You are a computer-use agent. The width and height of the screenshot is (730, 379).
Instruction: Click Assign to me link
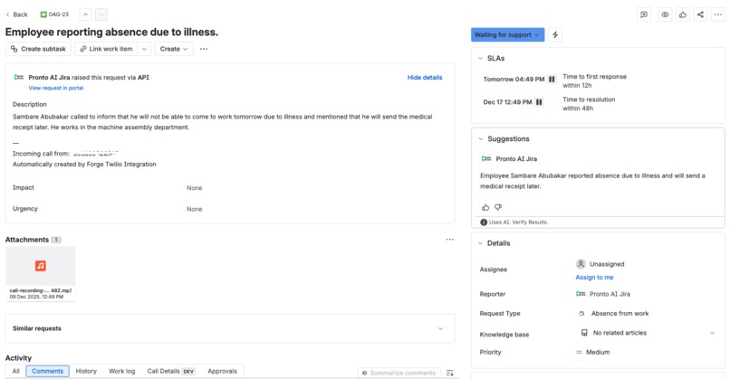594,277
